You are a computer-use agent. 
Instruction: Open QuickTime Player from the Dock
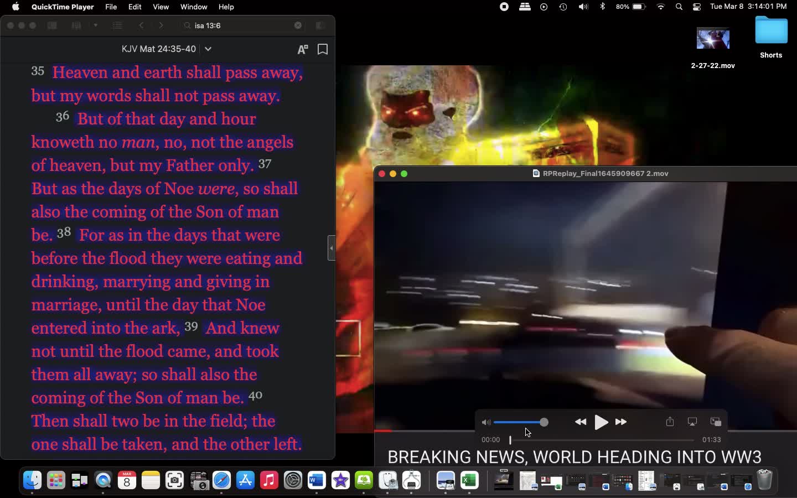pyautogui.click(x=103, y=480)
